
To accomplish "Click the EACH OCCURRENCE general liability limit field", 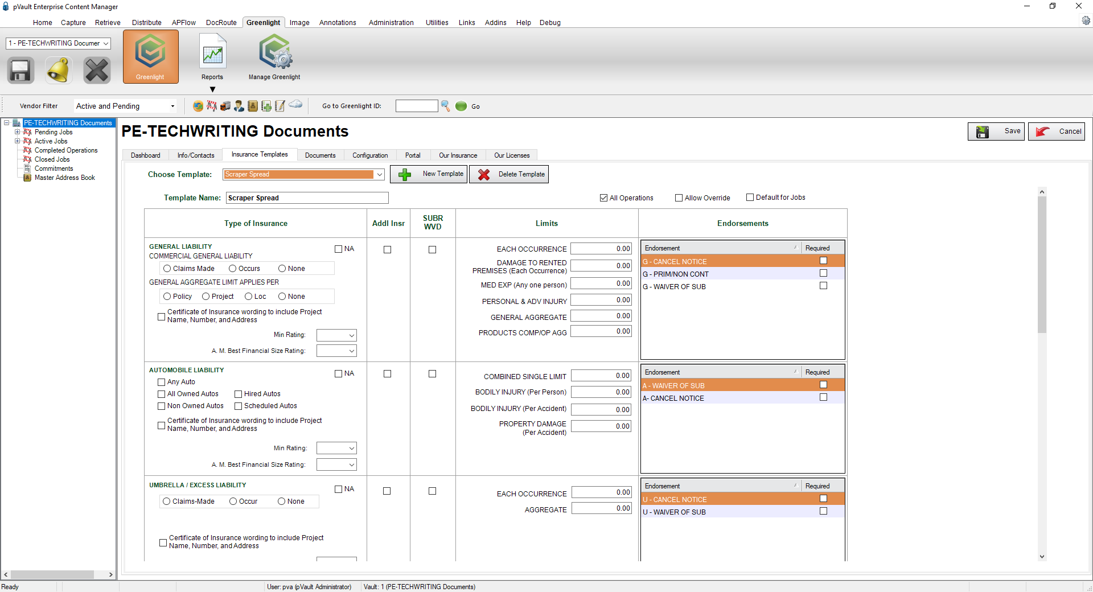I will [x=601, y=249].
